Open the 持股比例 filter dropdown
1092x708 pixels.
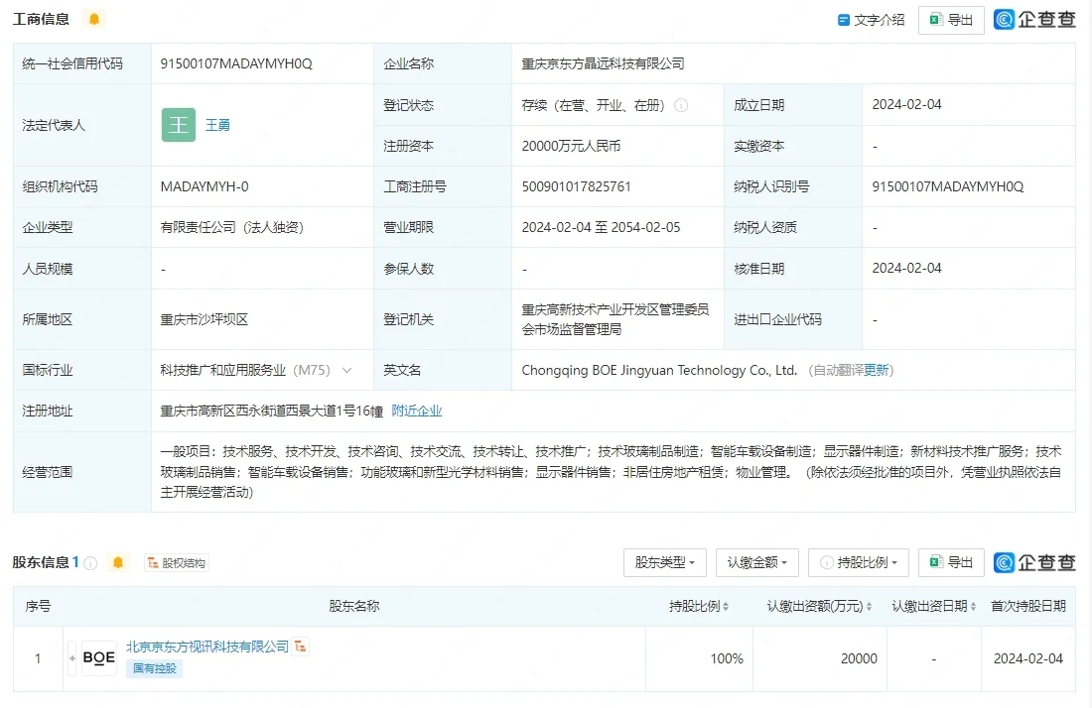(x=858, y=562)
